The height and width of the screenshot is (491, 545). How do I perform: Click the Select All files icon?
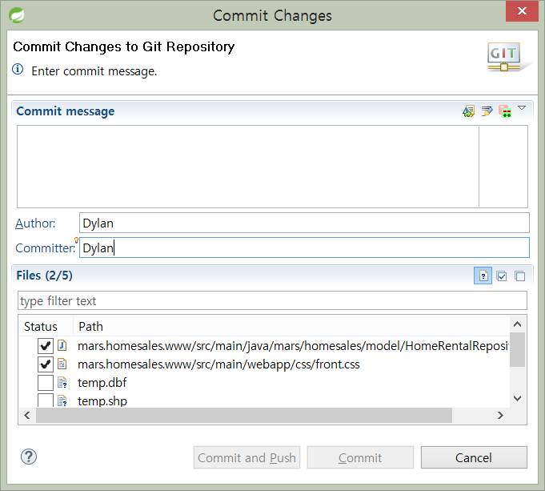click(502, 276)
